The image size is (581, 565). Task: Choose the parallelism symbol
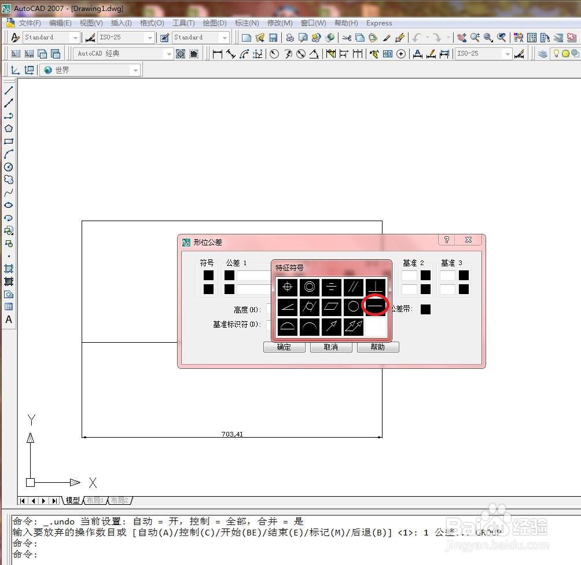tap(354, 287)
